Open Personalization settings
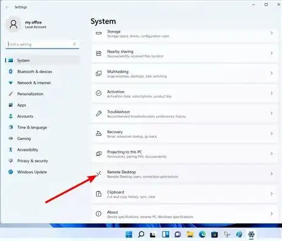This screenshot has height=241, width=282. 42,94
